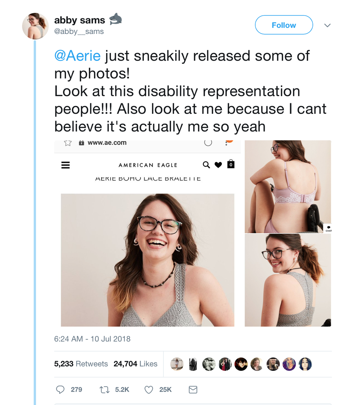Send tweet via envelope direct message icon
The image size is (354, 405).
click(193, 389)
